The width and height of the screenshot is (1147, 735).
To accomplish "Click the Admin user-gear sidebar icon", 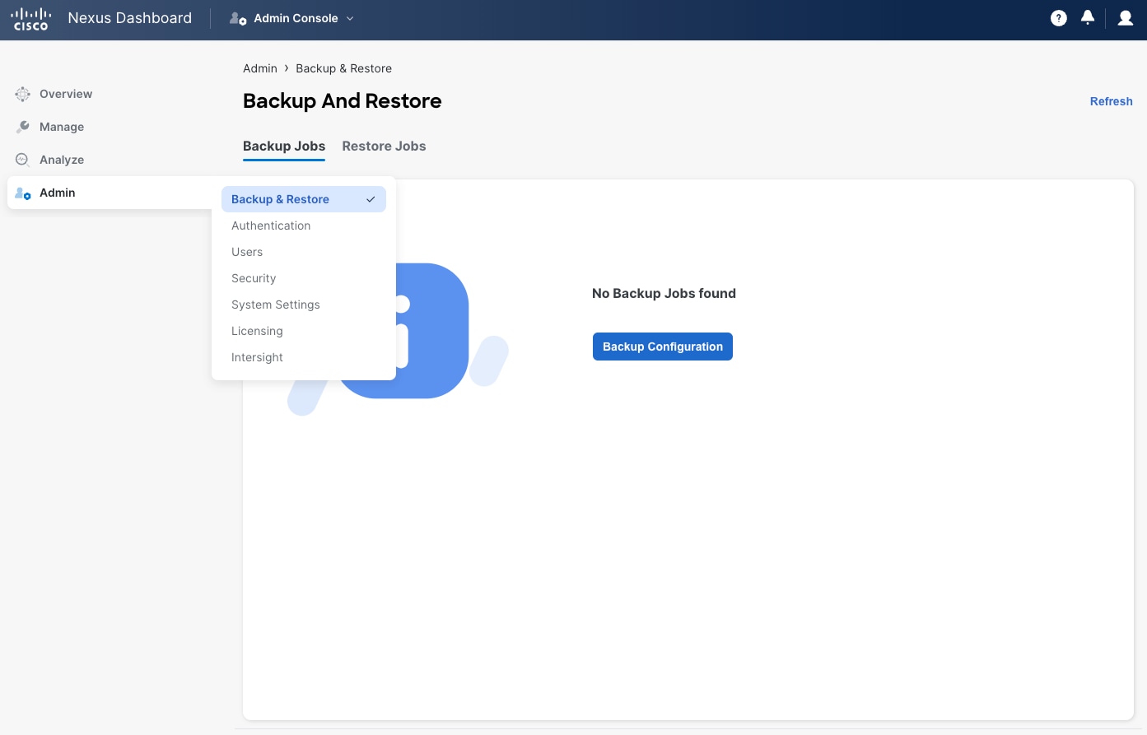I will 23,193.
